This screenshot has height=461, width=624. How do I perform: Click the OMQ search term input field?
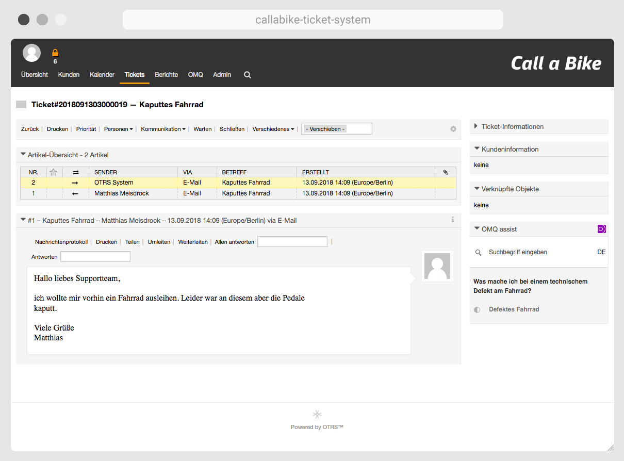[536, 252]
